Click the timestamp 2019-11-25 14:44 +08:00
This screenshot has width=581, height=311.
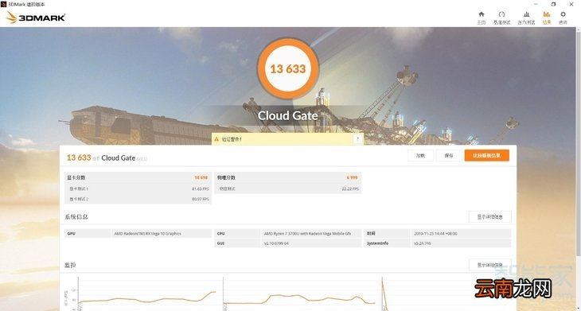pyautogui.click(x=435, y=234)
